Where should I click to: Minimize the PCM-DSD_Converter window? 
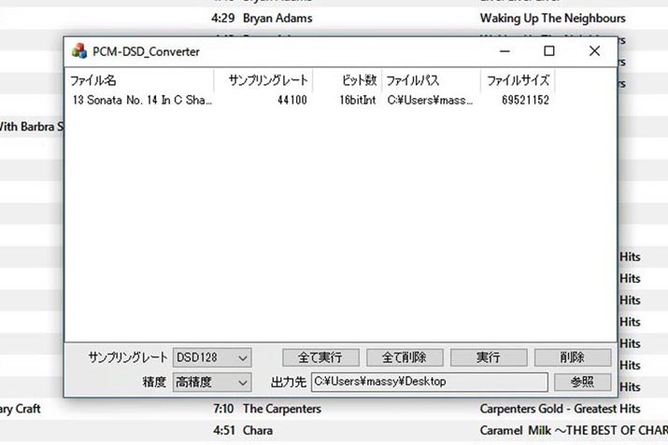point(505,52)
